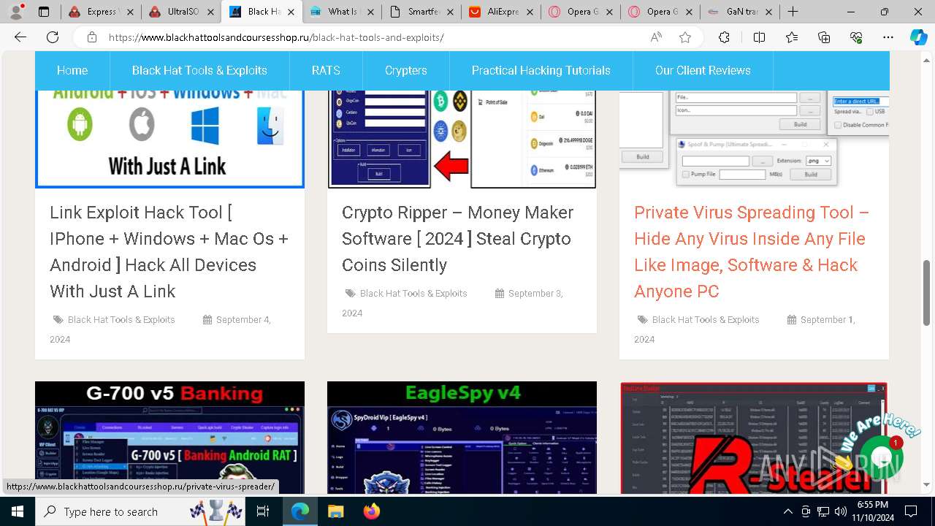Switch to the AliExpre tab
This screenshot has width=935, height=526.
click(501, 12)
